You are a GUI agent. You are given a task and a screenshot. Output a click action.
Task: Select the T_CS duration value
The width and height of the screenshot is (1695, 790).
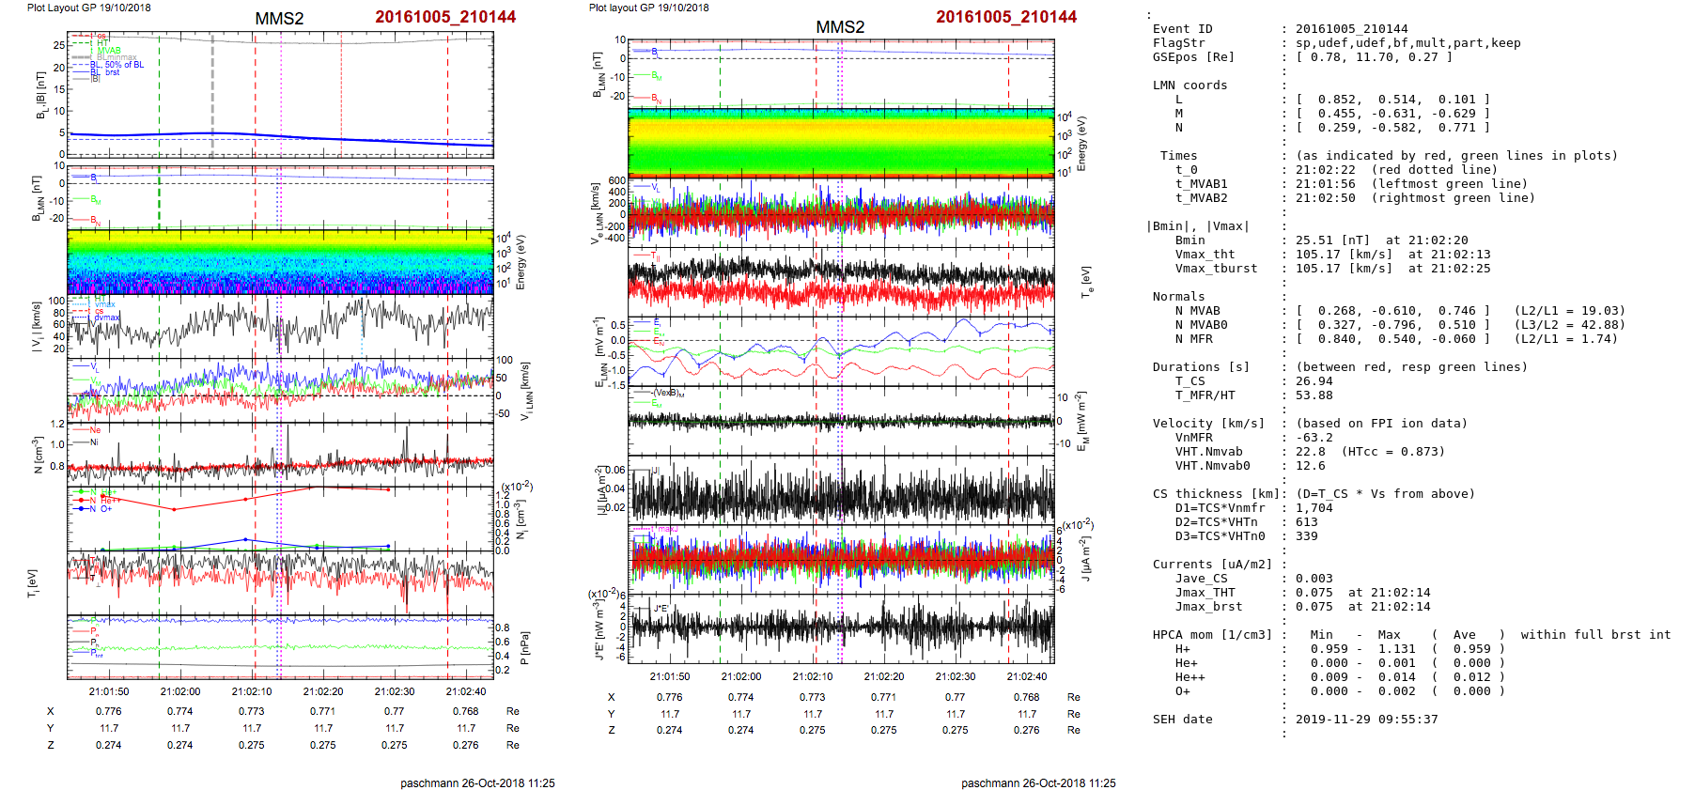pos(1314,381)
